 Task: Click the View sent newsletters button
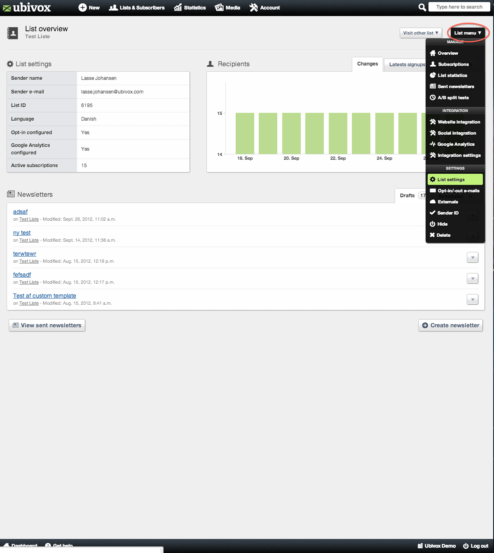point(47,325)
